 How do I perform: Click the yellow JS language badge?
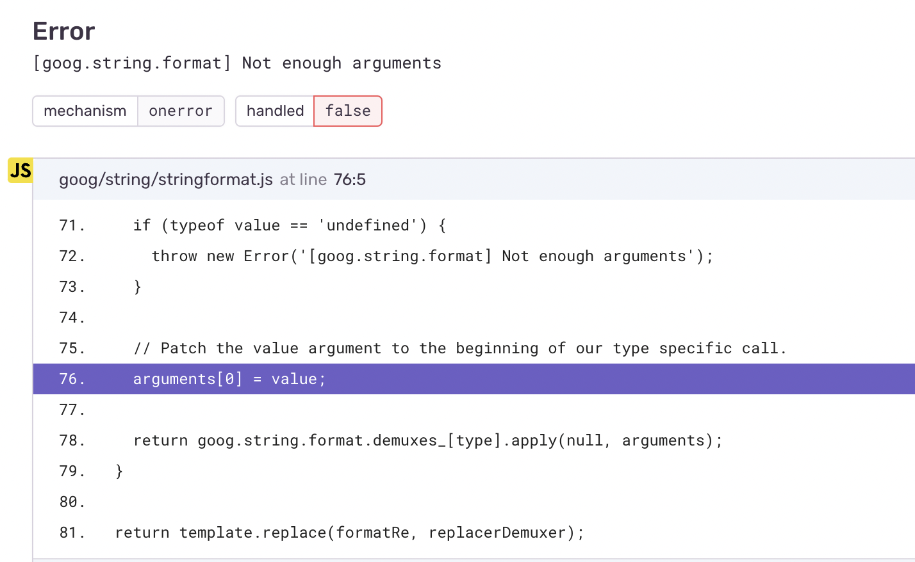pyautogui.click(x=20, y=170)
